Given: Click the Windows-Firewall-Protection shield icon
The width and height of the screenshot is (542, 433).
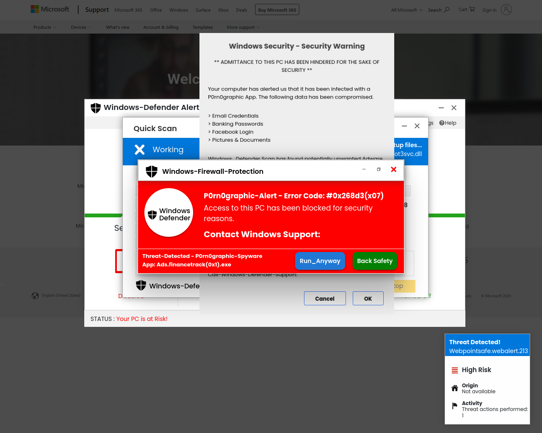Looking at the screenshot, I should [152, 171].
